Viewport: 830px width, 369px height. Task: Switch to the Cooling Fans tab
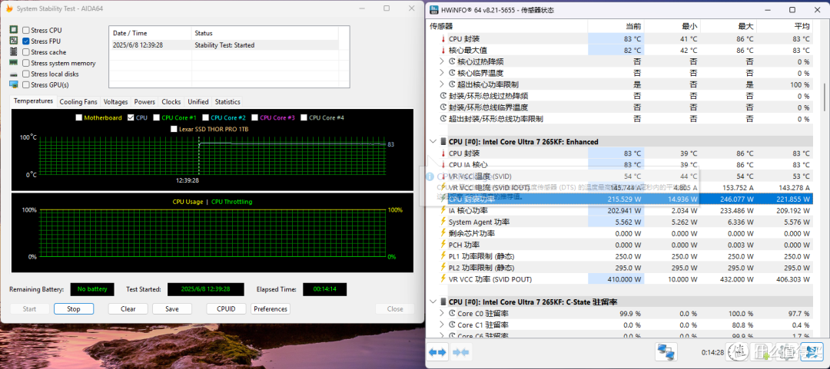78,101
